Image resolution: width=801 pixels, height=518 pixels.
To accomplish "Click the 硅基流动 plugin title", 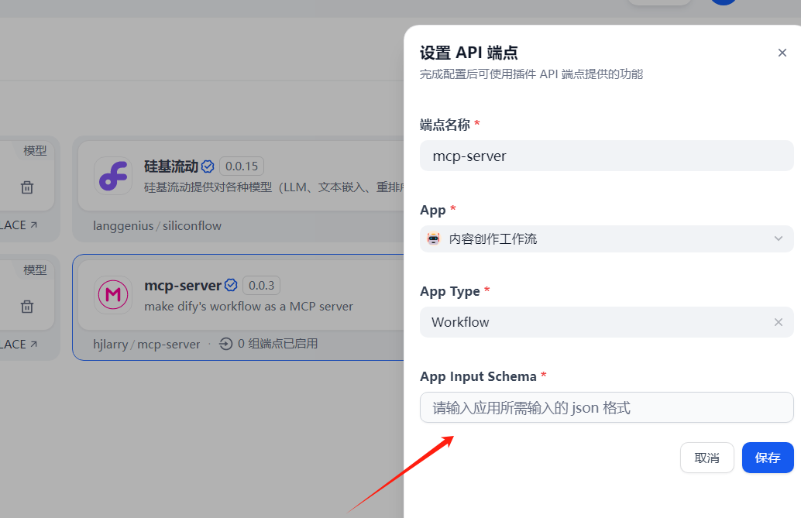I will tap(171, 166).
